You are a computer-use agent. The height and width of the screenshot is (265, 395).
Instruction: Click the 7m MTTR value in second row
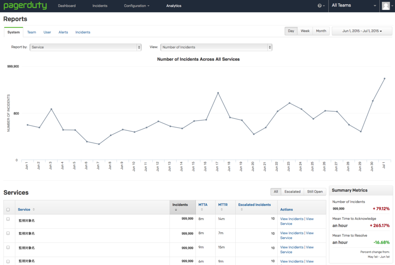click(220, 233)
